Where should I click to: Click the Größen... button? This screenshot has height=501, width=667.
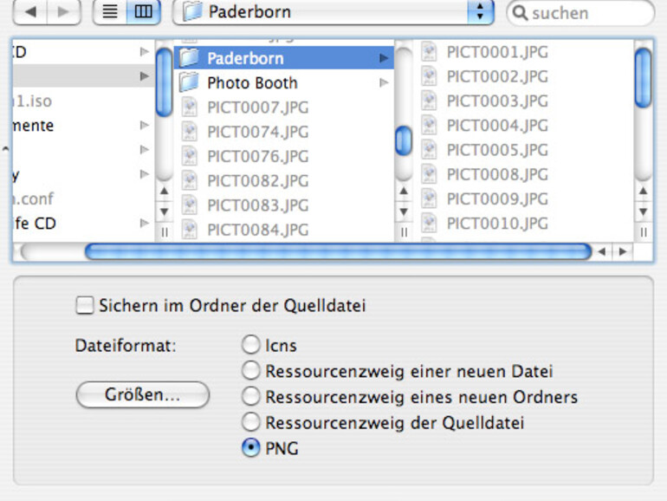click(x=143, y=394)
